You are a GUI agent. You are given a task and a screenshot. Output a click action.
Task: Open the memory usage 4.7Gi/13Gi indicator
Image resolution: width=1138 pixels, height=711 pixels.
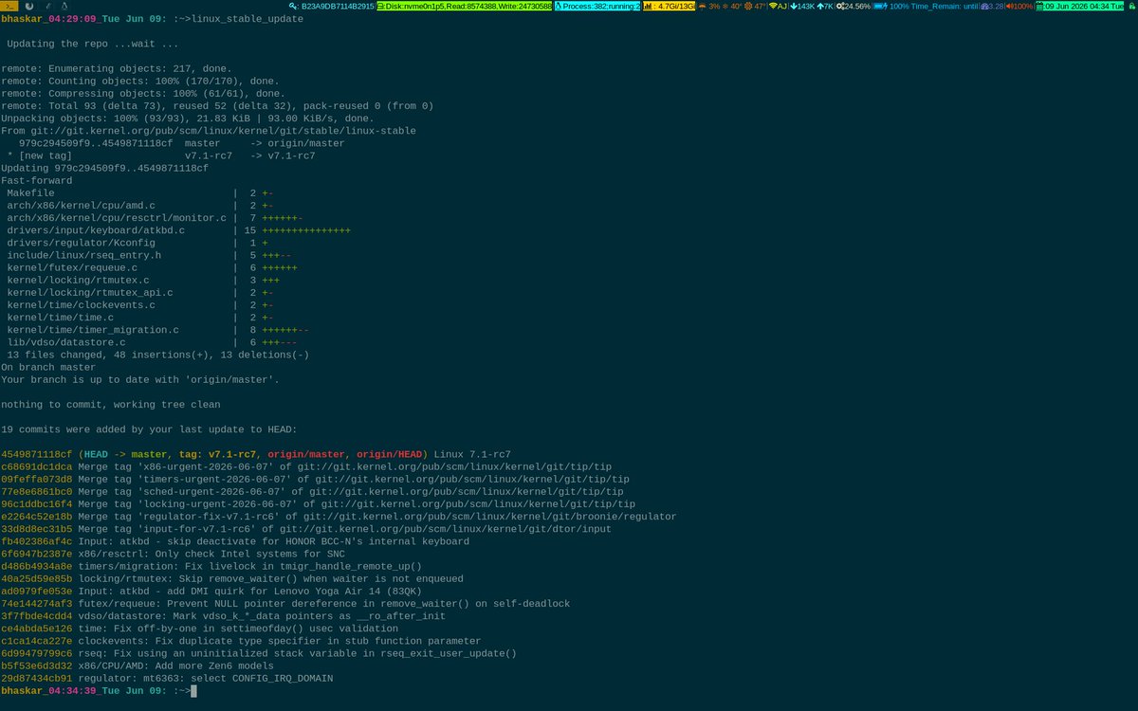669,6
